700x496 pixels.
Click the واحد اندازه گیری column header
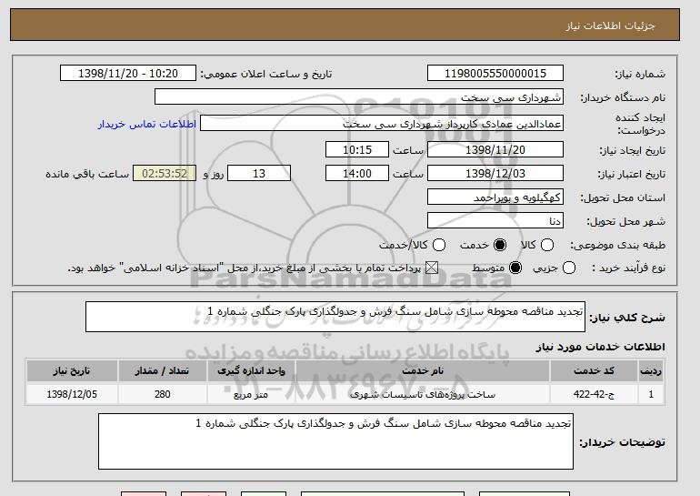[251, 371]
